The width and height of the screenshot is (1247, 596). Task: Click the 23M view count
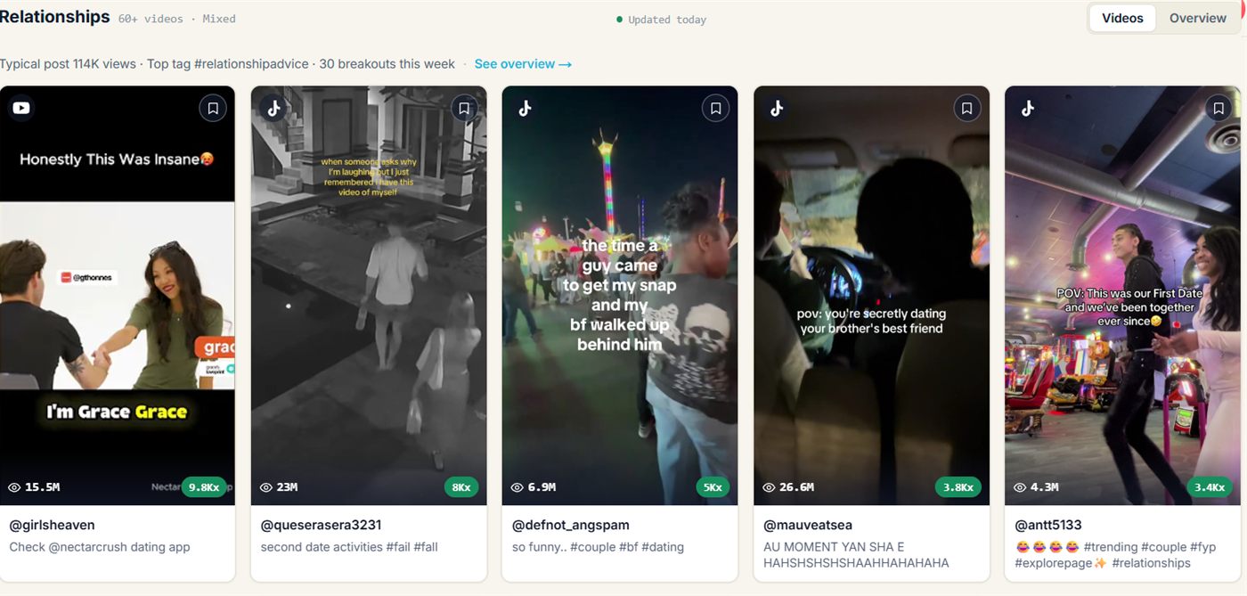[288, 487]
